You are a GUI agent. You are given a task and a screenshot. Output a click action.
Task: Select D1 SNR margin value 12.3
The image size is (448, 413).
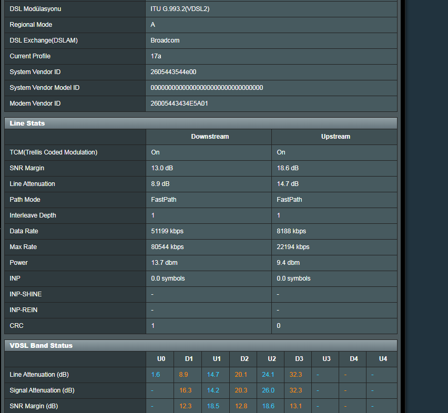[186, 406]
